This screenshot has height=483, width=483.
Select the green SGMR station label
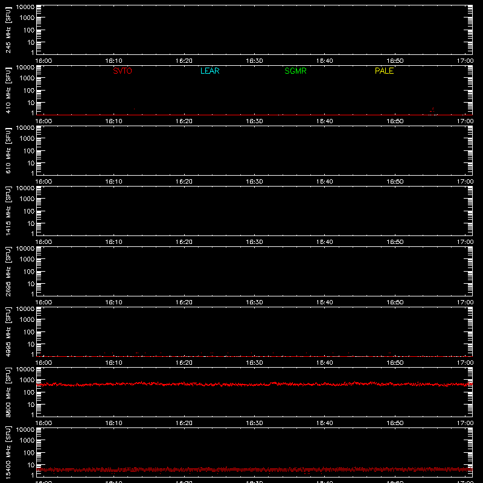click(x=295, y=71)
